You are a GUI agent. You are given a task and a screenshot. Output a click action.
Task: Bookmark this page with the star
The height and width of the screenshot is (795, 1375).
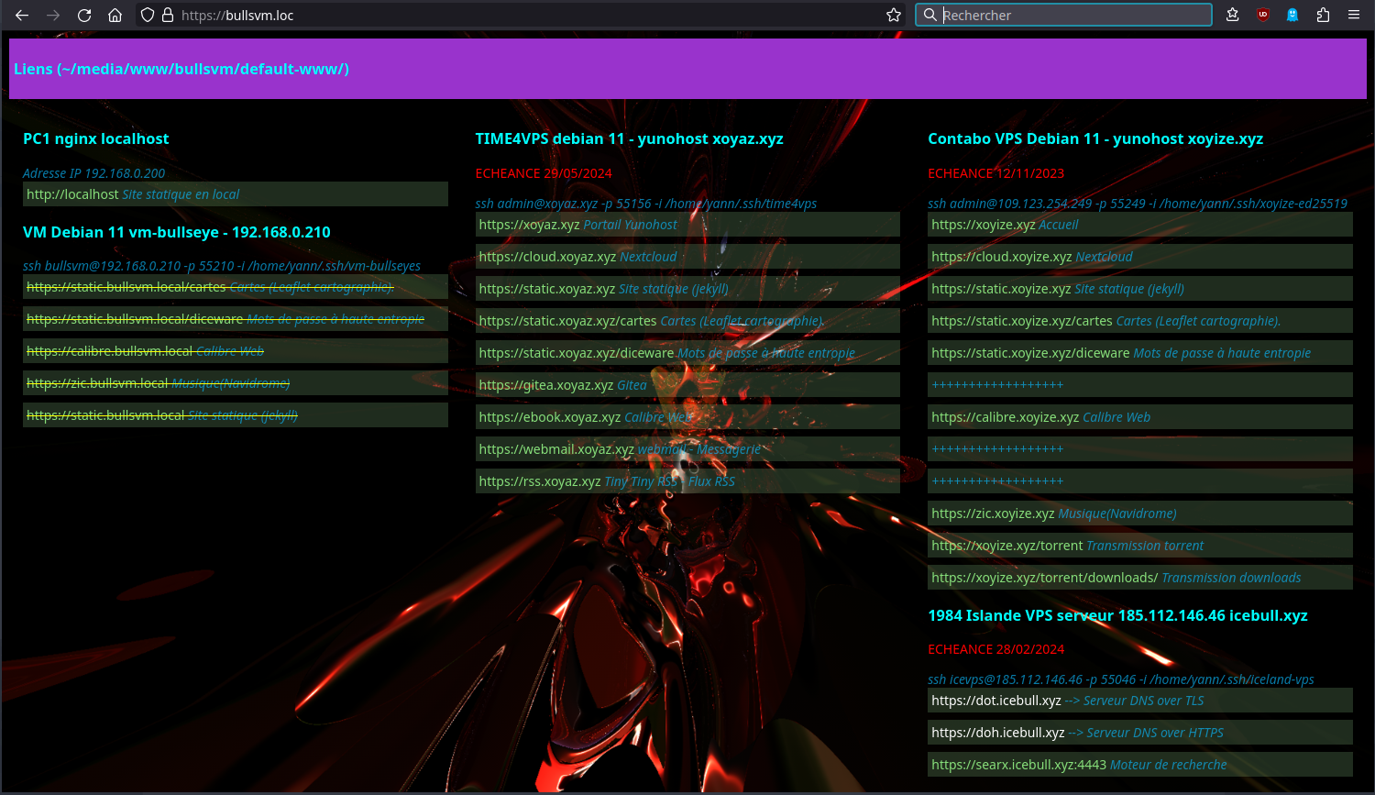(x=894, y=16)
